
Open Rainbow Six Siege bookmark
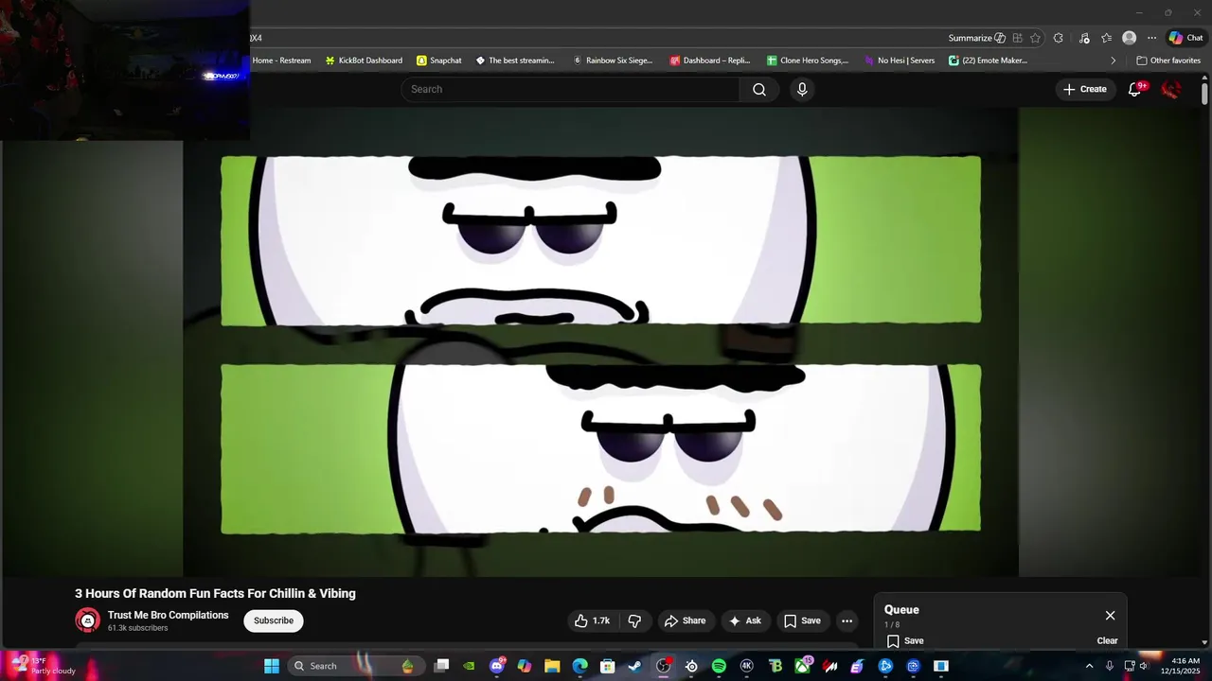[613, 61]
